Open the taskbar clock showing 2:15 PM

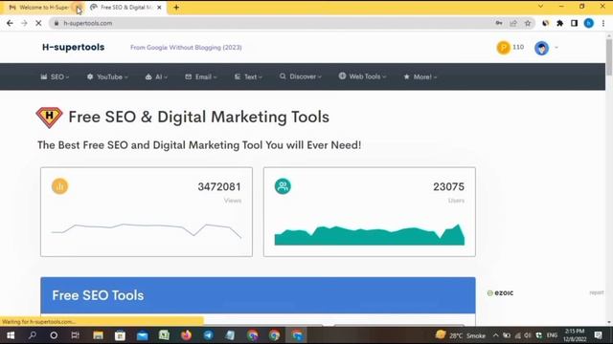click(575, 335)
